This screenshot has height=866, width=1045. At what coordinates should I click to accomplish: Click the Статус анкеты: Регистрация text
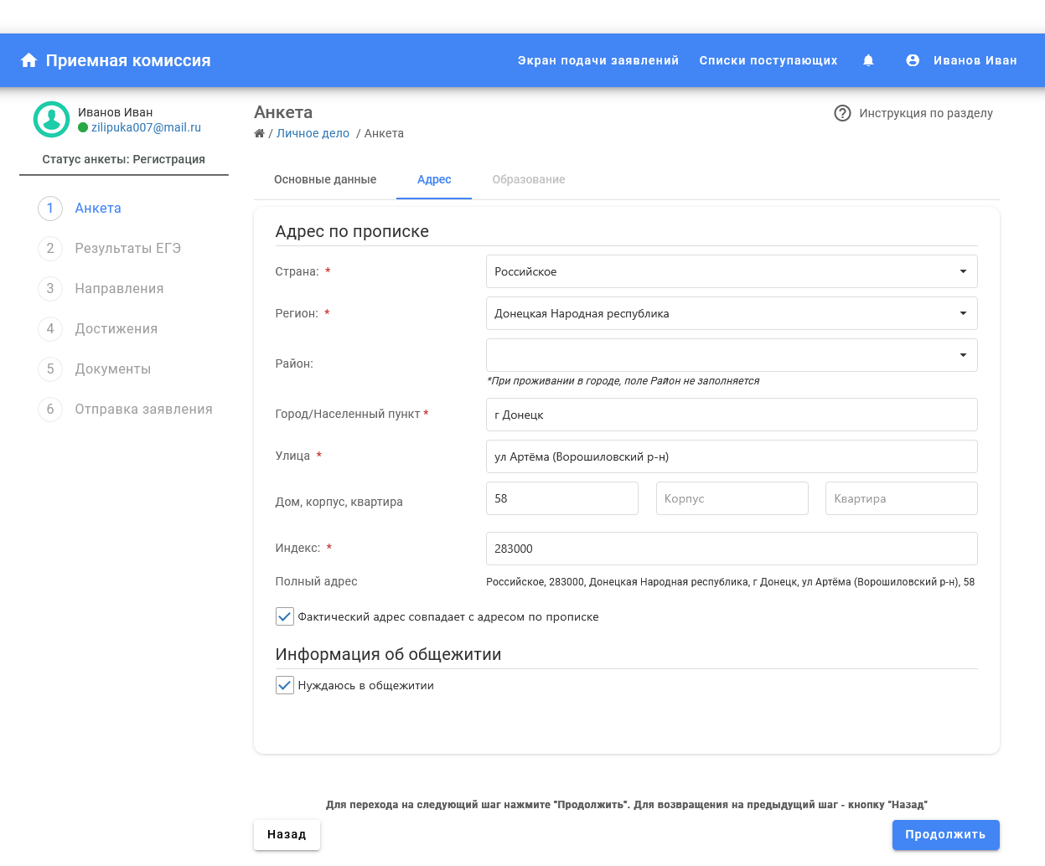pyautogui.click(x=124, y=159)
